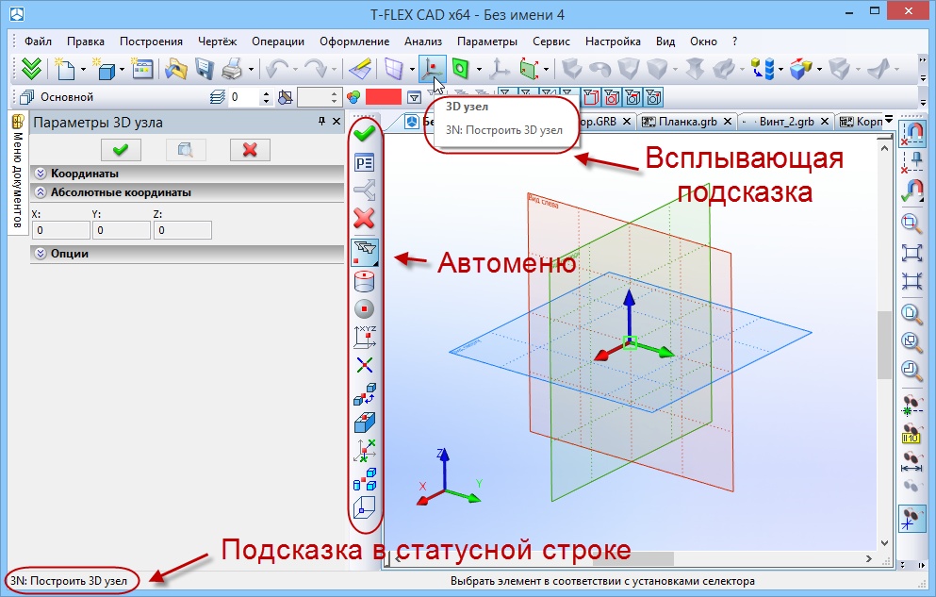Expand the Опции section
This screenshot has width=936, height=597.
pyautogui.click(x=187, y=254)
